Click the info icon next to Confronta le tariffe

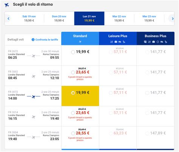click(33, 40)
